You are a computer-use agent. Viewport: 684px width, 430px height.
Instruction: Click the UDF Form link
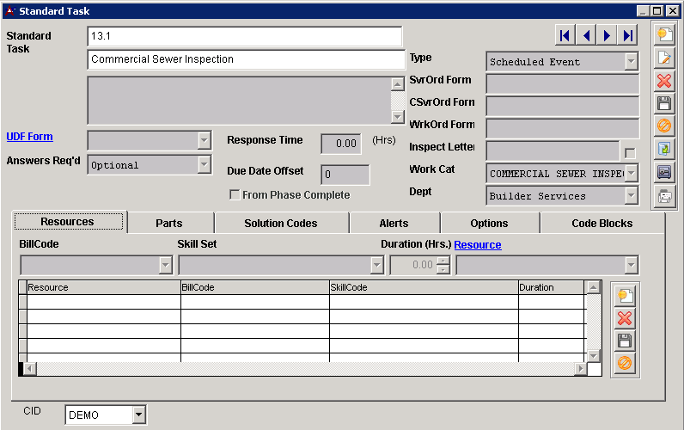(29, 137)
